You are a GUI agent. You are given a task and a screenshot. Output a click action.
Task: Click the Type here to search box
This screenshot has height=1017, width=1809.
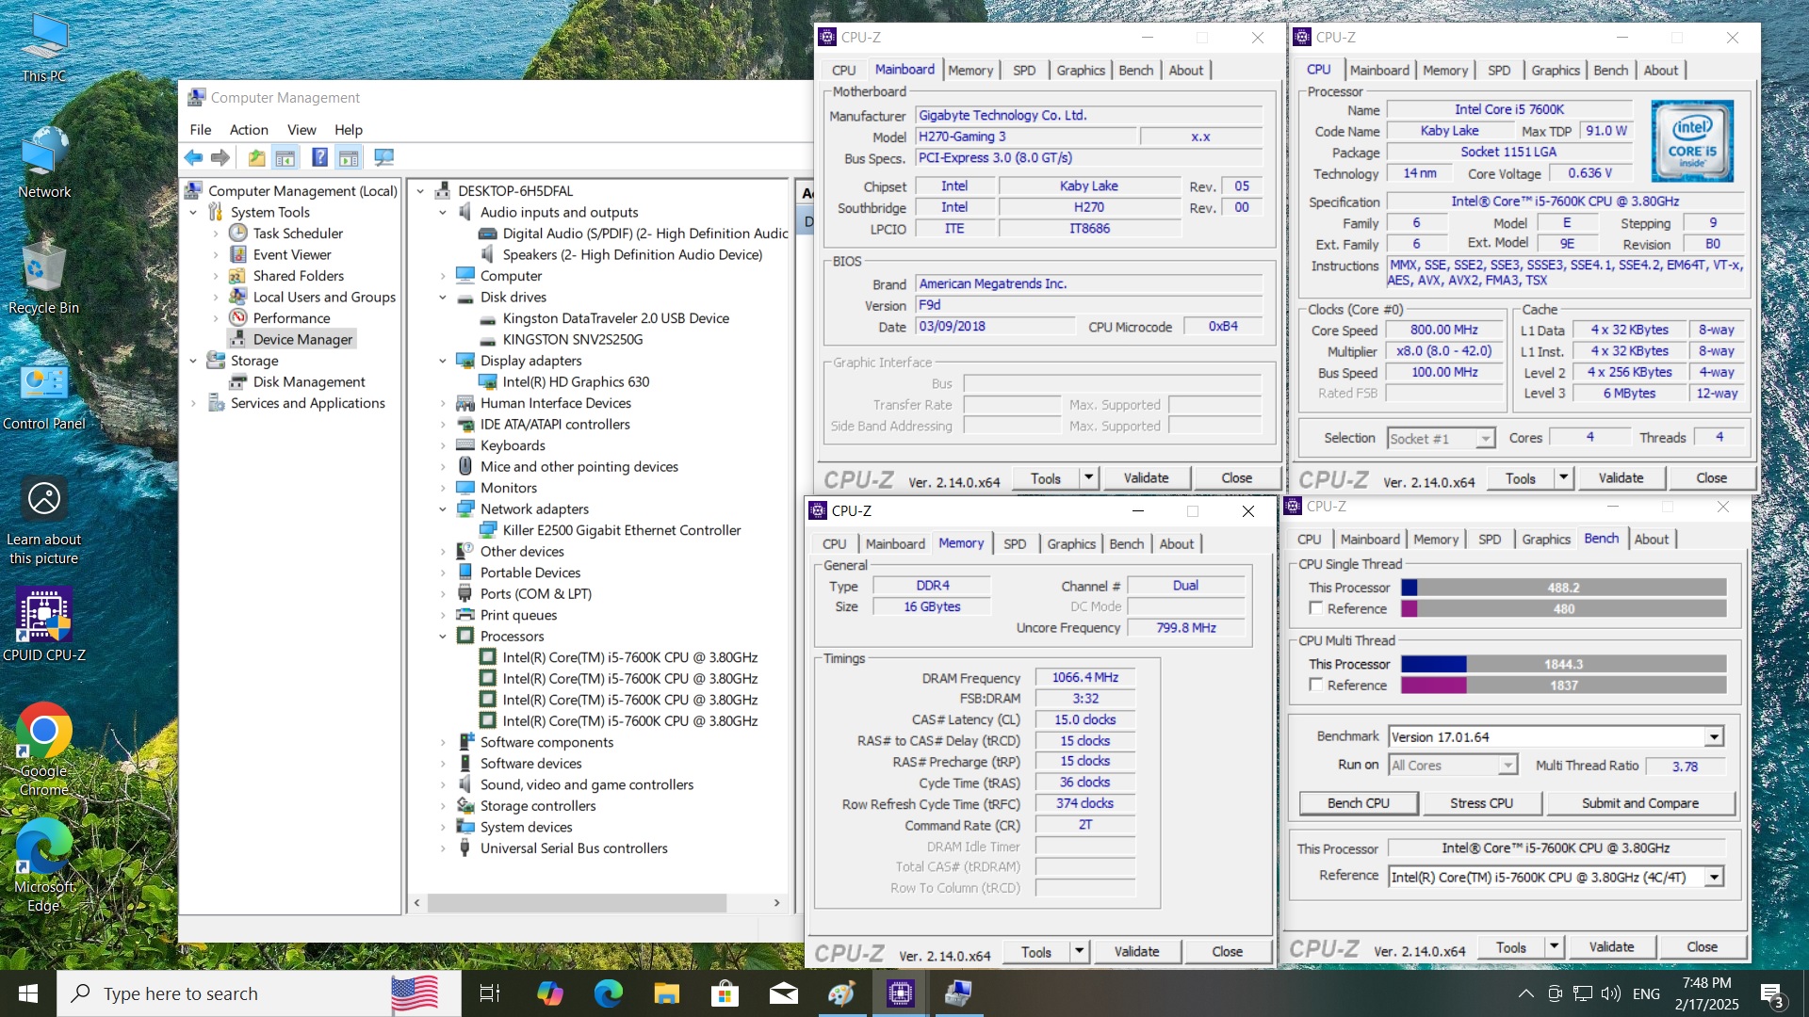pos(259,993)
